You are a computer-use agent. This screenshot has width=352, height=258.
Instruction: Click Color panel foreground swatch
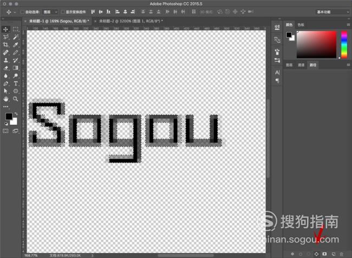(x=289, y=35)
